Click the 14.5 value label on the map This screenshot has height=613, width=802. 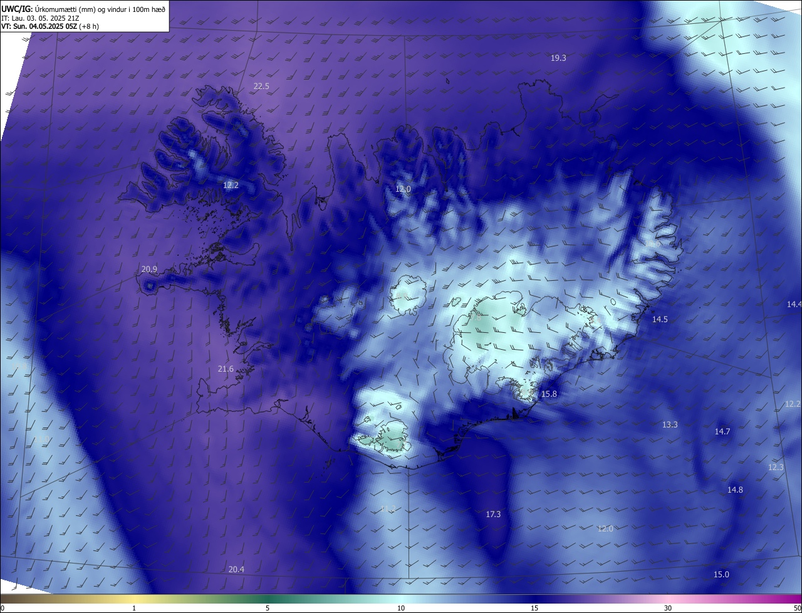pyautogui.click(x=660, y=320)
